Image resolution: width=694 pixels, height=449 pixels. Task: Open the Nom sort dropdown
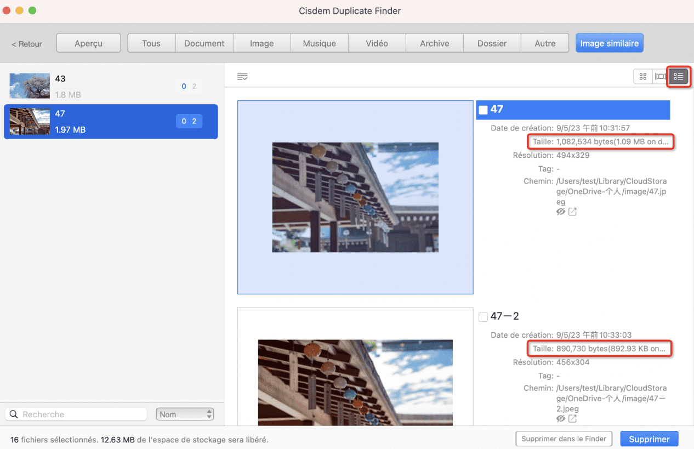coord(185,414)
